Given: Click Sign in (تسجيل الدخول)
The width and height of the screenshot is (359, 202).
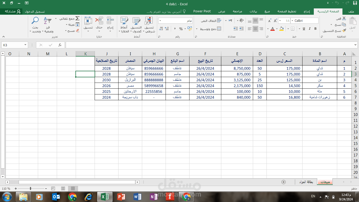Looking at the screenshot, I should 35,12.
